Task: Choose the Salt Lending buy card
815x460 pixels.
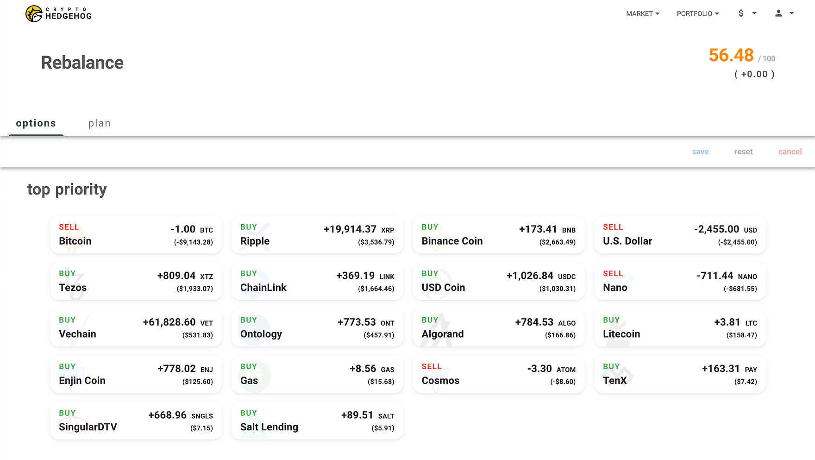Action: 317,421
